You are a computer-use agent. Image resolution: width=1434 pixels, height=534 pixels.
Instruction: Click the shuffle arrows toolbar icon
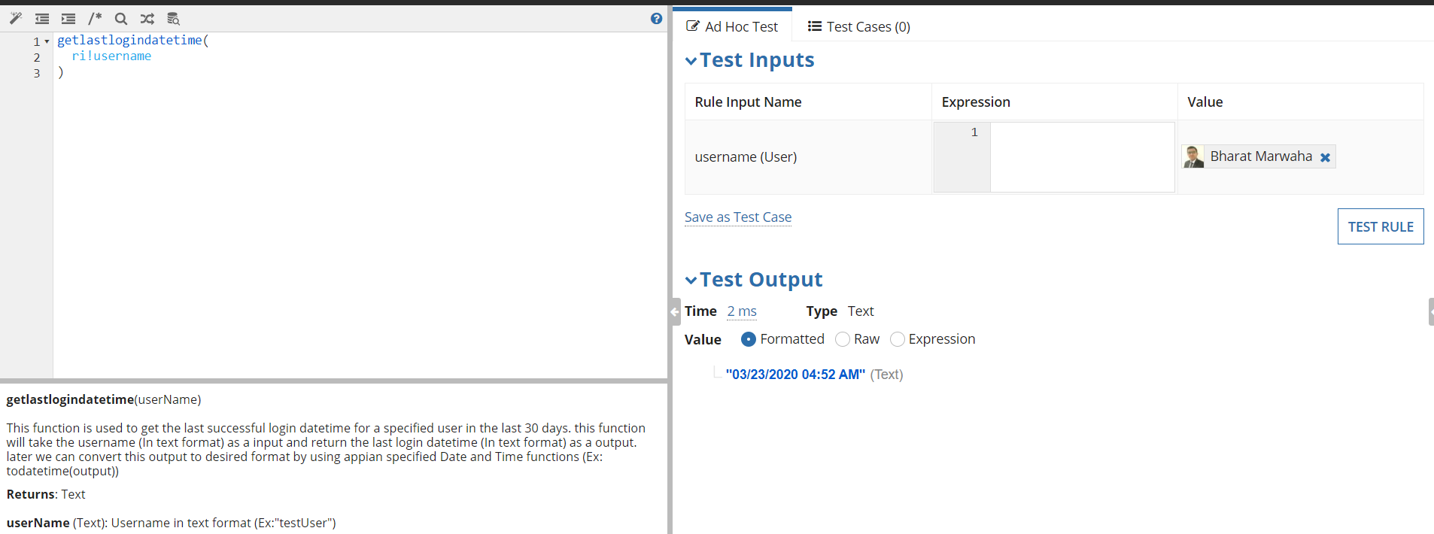click(x=147, y=19)
